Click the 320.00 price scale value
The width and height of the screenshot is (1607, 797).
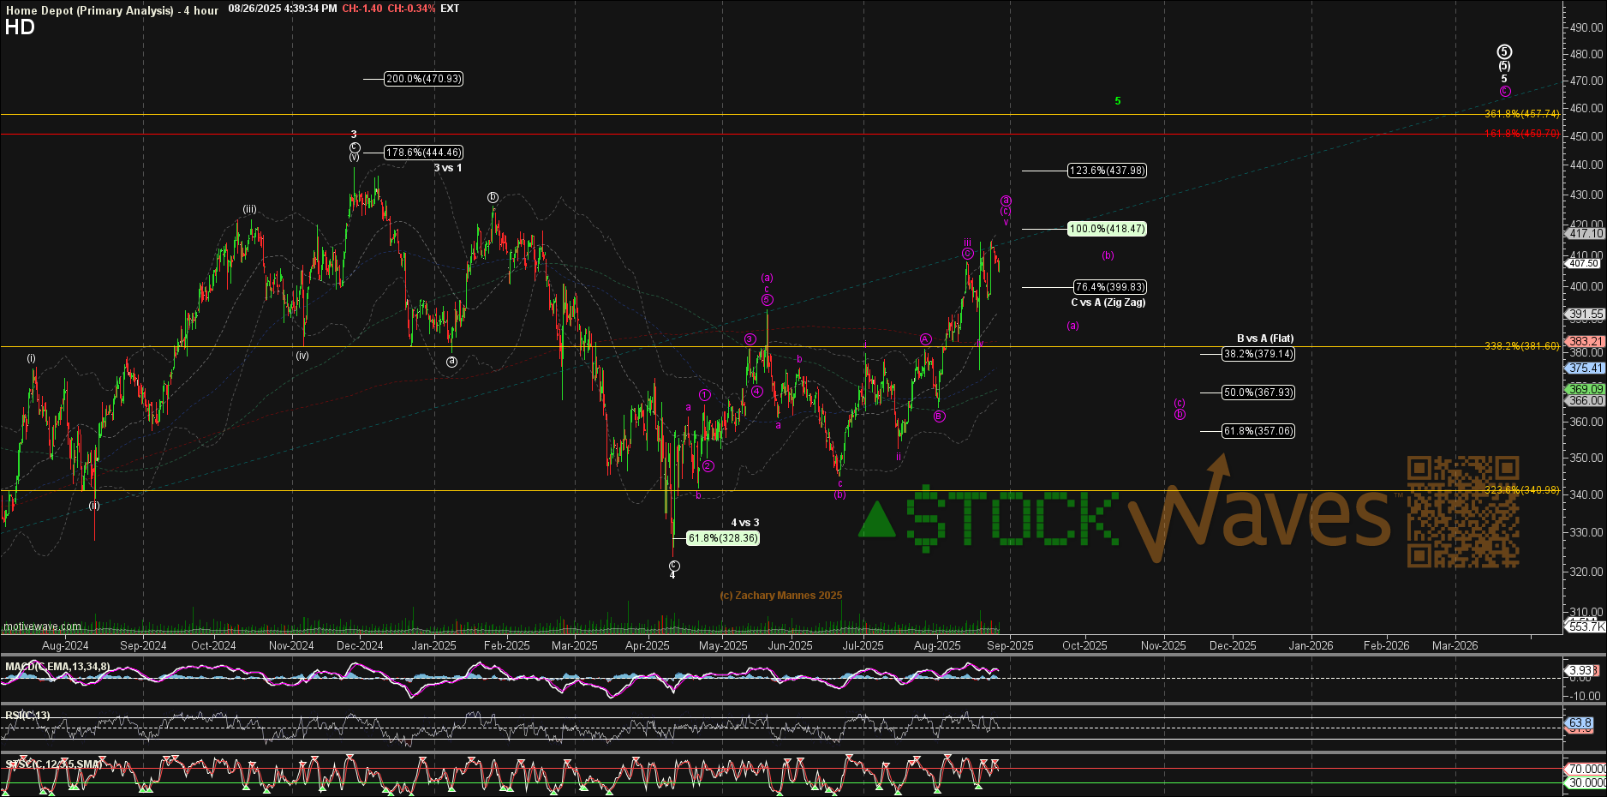tap(1586, 572)
